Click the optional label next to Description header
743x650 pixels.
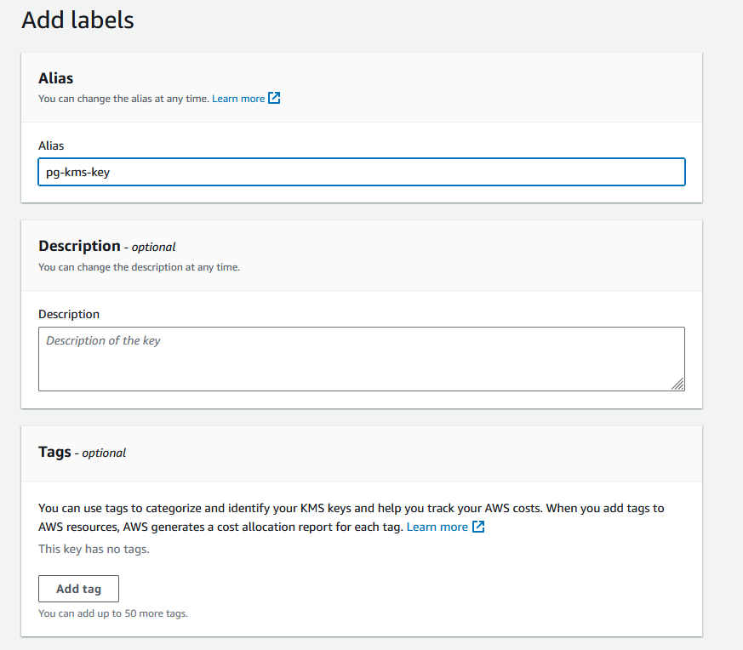(153, 247)
